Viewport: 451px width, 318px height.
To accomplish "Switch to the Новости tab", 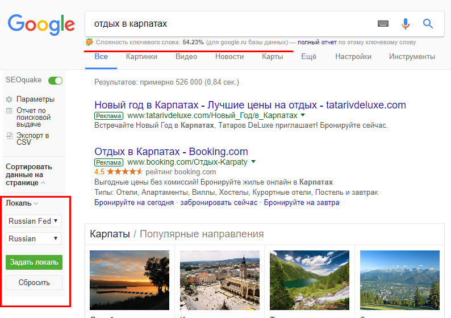I will coord(229,57).
